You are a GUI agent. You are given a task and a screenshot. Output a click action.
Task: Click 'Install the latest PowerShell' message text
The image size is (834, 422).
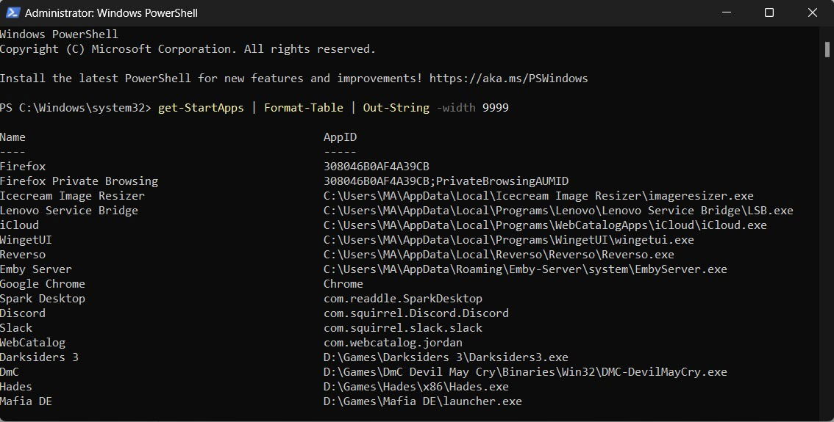coord(211,79)
